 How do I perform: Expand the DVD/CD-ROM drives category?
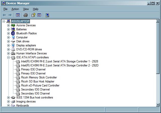click(x=8, y=49)
